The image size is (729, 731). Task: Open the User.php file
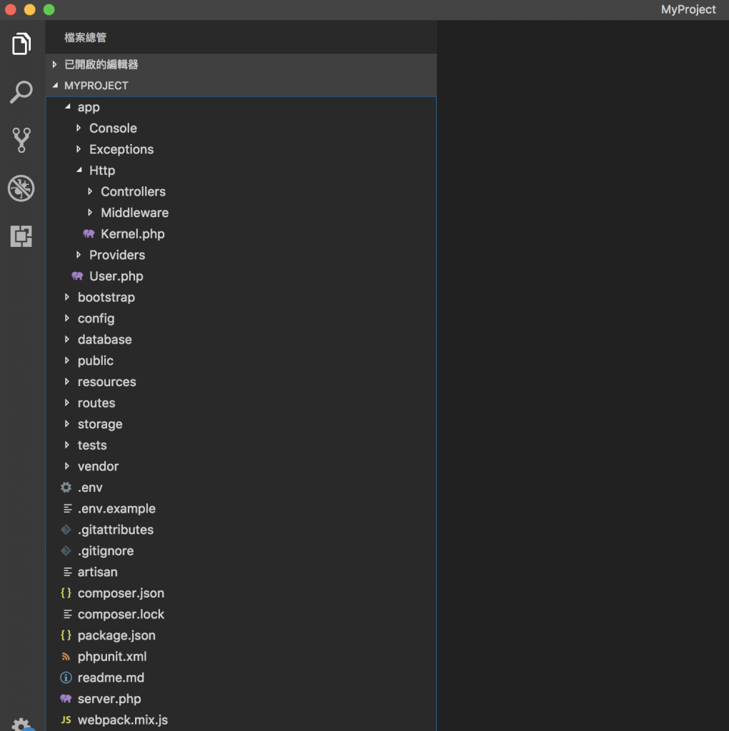116,276
